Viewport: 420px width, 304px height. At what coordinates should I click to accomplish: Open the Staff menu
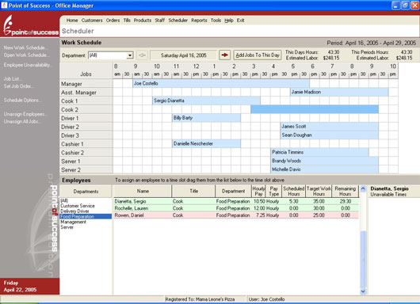[x=159, y=21]
